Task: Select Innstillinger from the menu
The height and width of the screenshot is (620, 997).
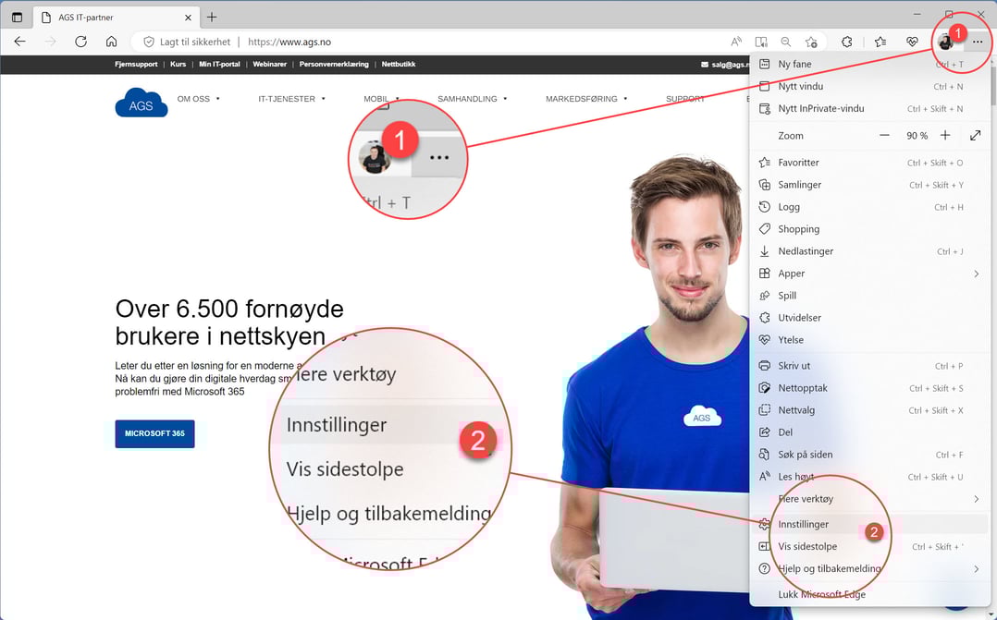Action: pos(807,524)
